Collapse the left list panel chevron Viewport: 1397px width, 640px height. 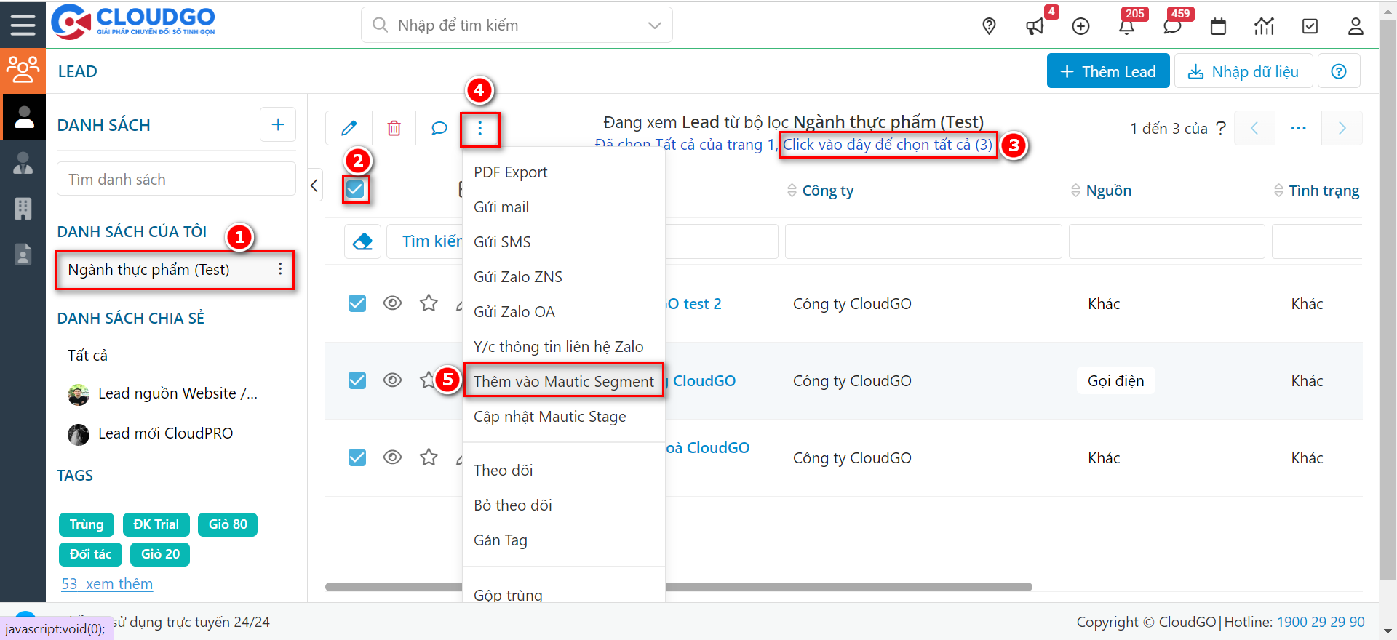[314, 185]
